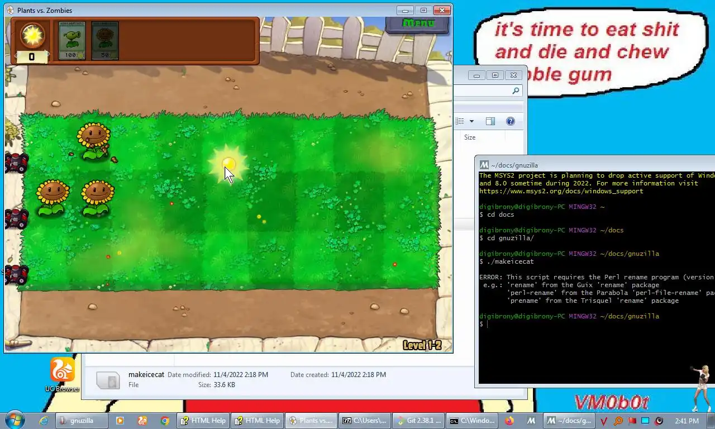Click the 'cd gnuzilla/' command line in terminal
The height and width of the screenshot is (429, 715).
(507, 238)
